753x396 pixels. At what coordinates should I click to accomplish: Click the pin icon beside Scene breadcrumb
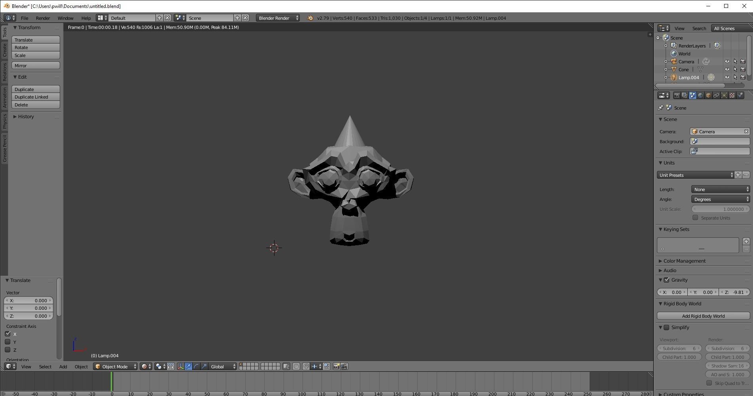660,108
